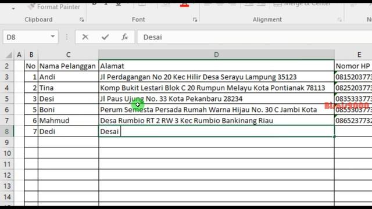This screenshot has height=209, width=372.
Task: Select the cell containing Andi
Action: coord(69,77)
